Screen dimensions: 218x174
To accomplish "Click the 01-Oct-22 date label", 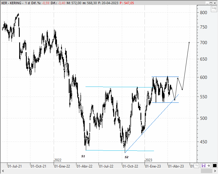I will (130, 166).
